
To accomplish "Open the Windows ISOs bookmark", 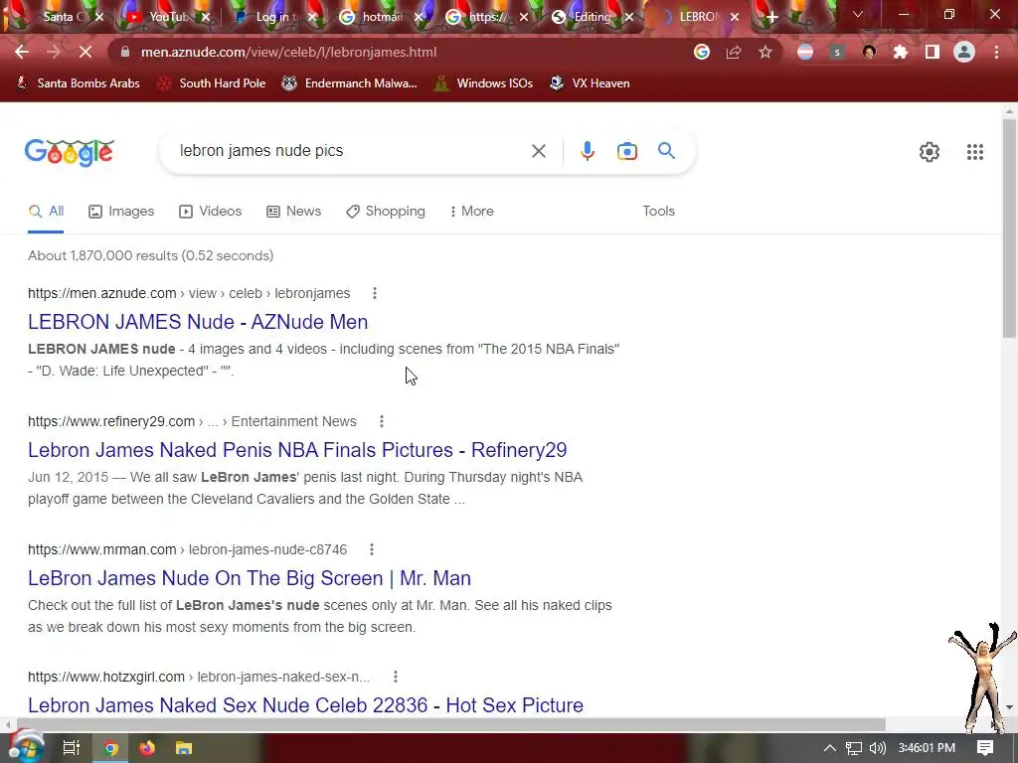I will (x=484, y=83).
